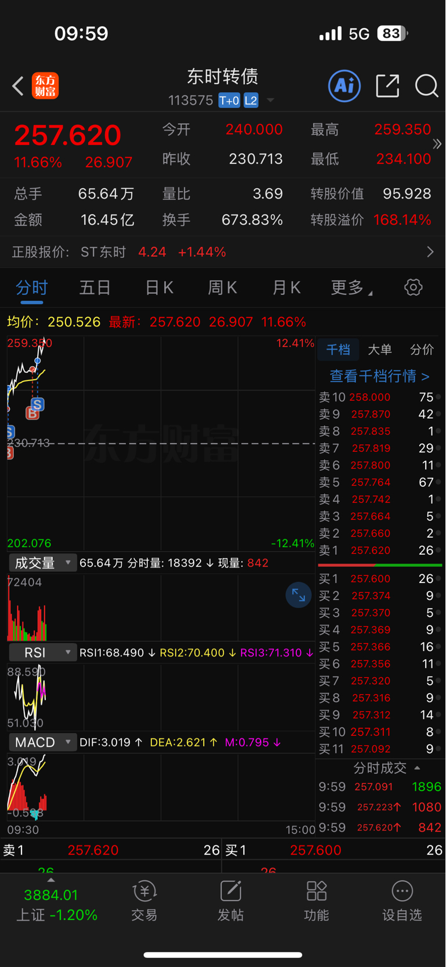Open ST东时 underlying stock chevron
446x967 pixels.
430,251
